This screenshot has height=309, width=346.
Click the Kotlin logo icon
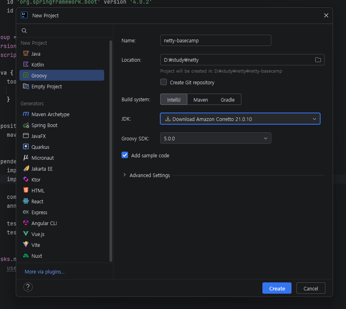click(x=26, y=65)
